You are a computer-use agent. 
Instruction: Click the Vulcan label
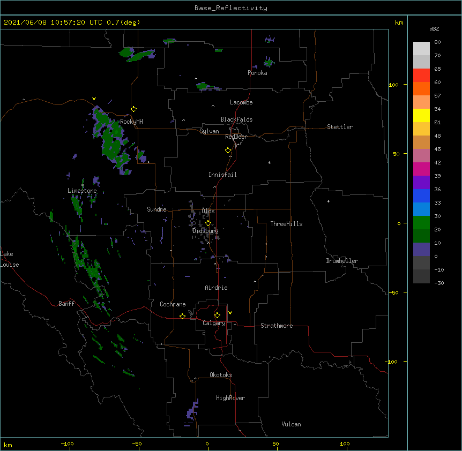coord(291,424)
